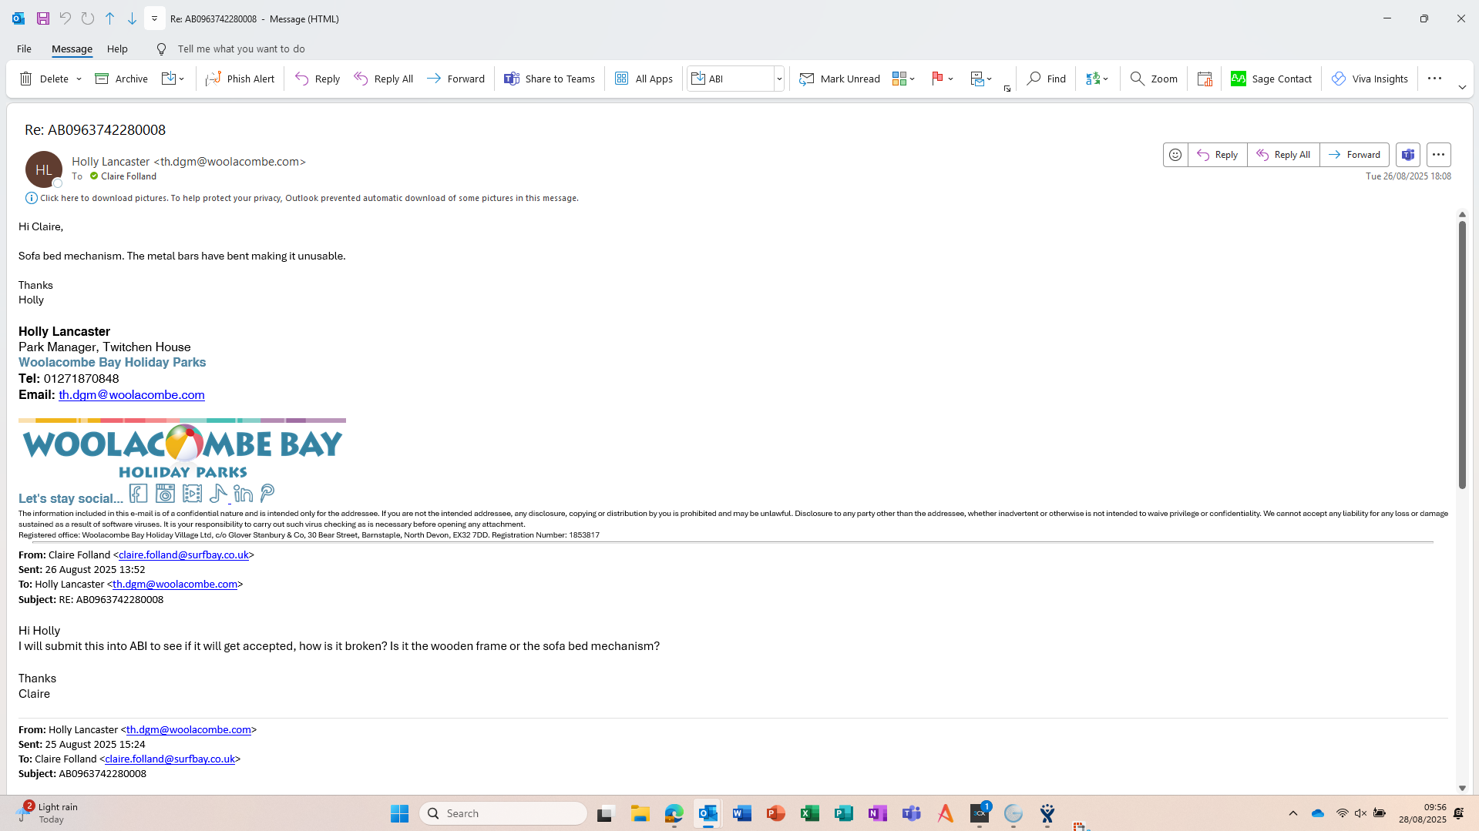React to the message with the emoji button
This screenshot has width=1479, height=831.
coord(1175,155)
